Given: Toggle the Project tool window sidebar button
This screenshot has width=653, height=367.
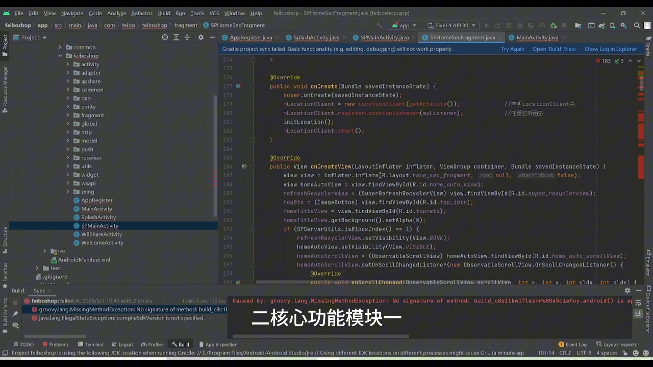Looking at the screenshot, I should tap(5, 45).
